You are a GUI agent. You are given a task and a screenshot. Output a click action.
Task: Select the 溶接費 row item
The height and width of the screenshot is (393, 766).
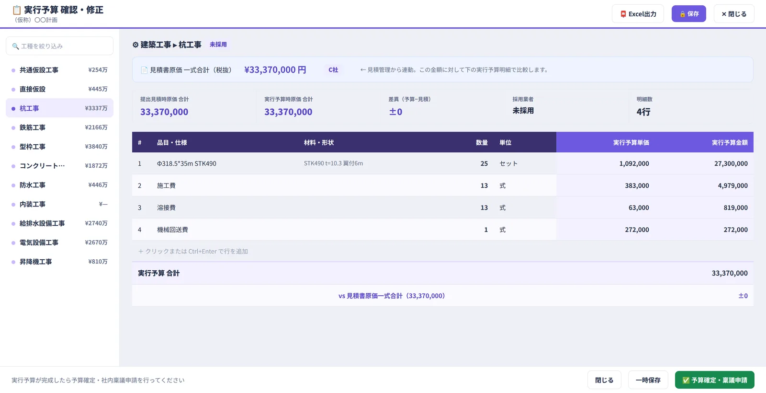tap(166, 208)
